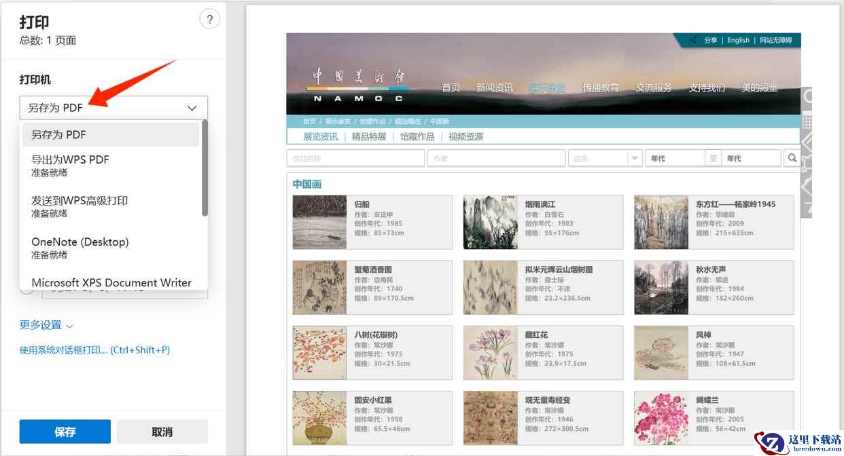Click the 秋水无声 title text
The image size is (844, 456).
pyautogui.click(x=711, y=269)
